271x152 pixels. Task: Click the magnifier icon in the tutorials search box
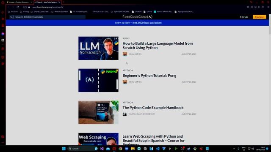click(x=11, y=17)
